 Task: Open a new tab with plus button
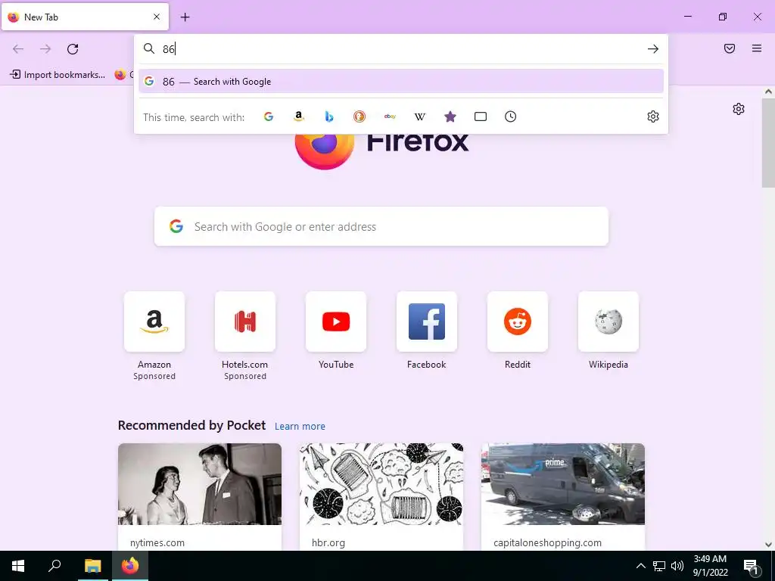185,17
